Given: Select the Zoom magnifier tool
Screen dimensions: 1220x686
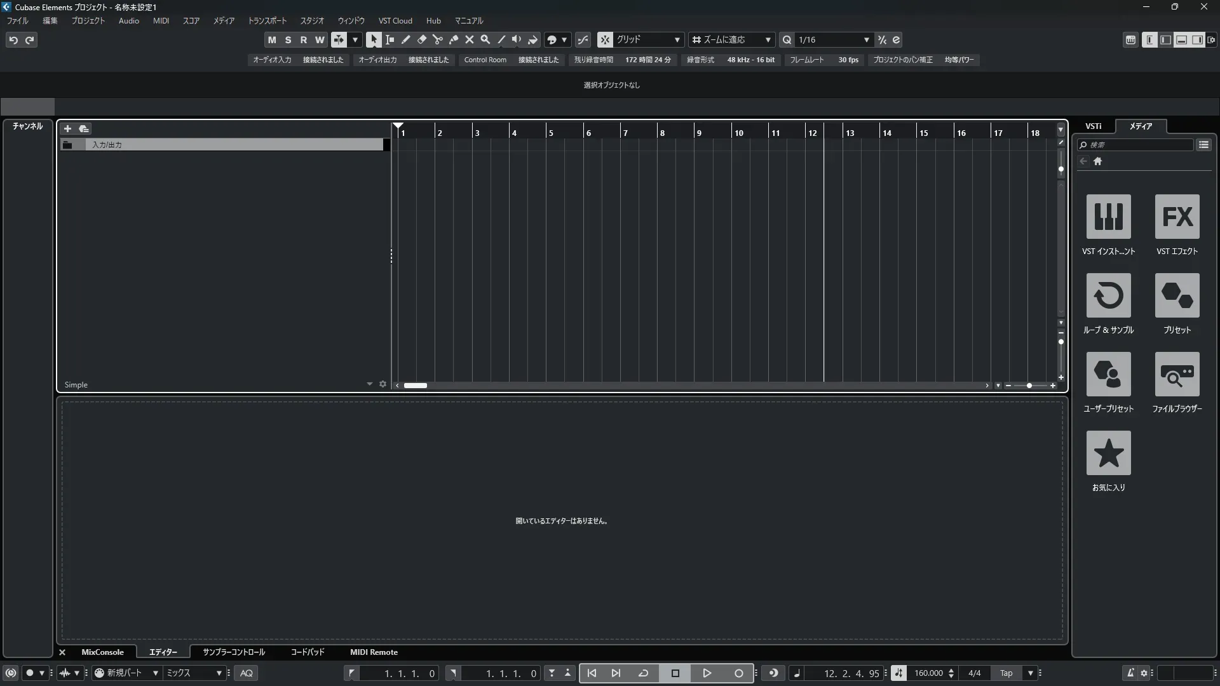Looking at the screenshot, I should (485, 39).
